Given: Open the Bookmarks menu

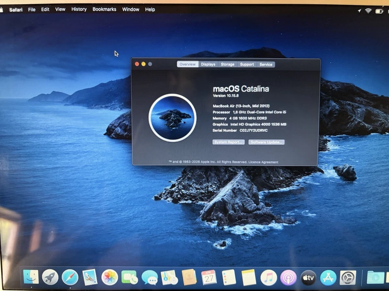Looking at the screenshot, I should (105, 9).
